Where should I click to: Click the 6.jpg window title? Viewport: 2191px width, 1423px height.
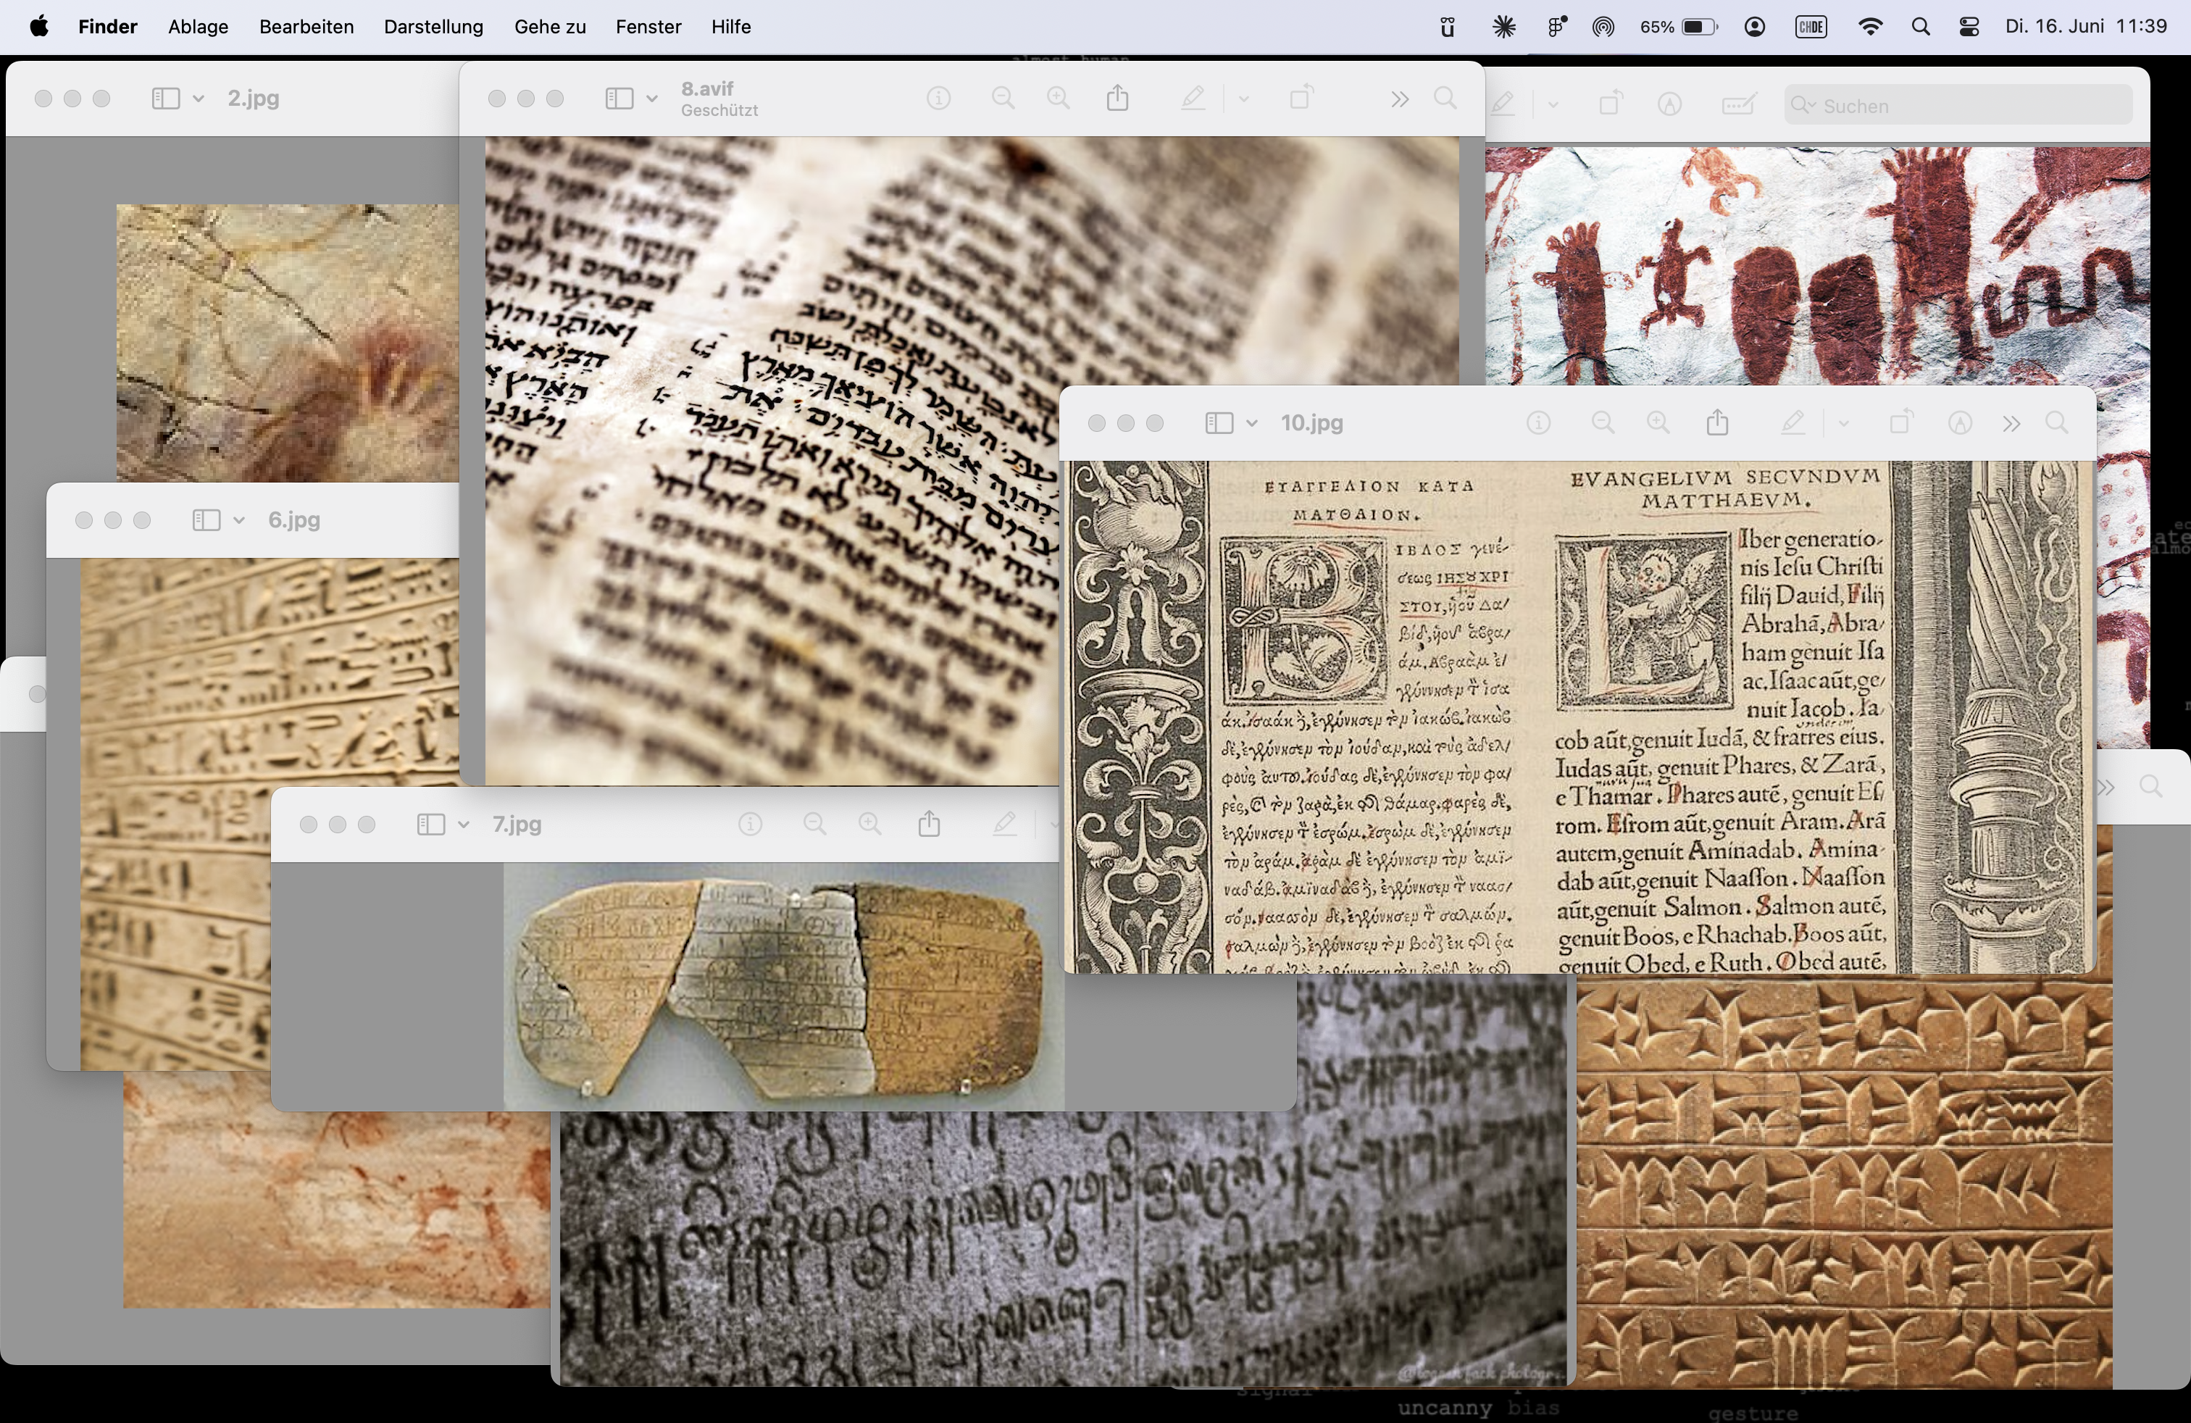click(295, 520)
